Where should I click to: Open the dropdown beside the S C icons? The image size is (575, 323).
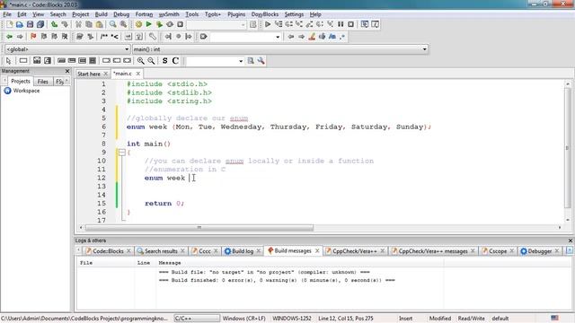pos(215,61)
